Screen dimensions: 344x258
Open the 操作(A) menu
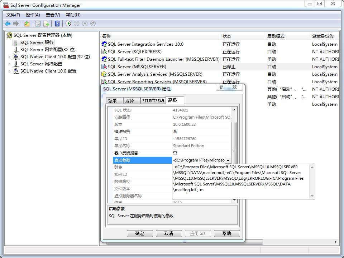click(x=33, y=15)
